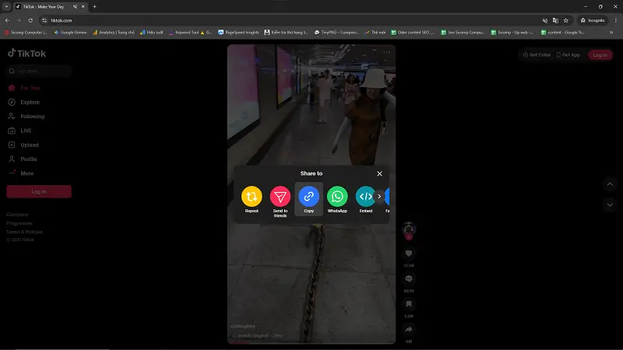Open Chrome's three-dot menu

click(x=616, y=20)
